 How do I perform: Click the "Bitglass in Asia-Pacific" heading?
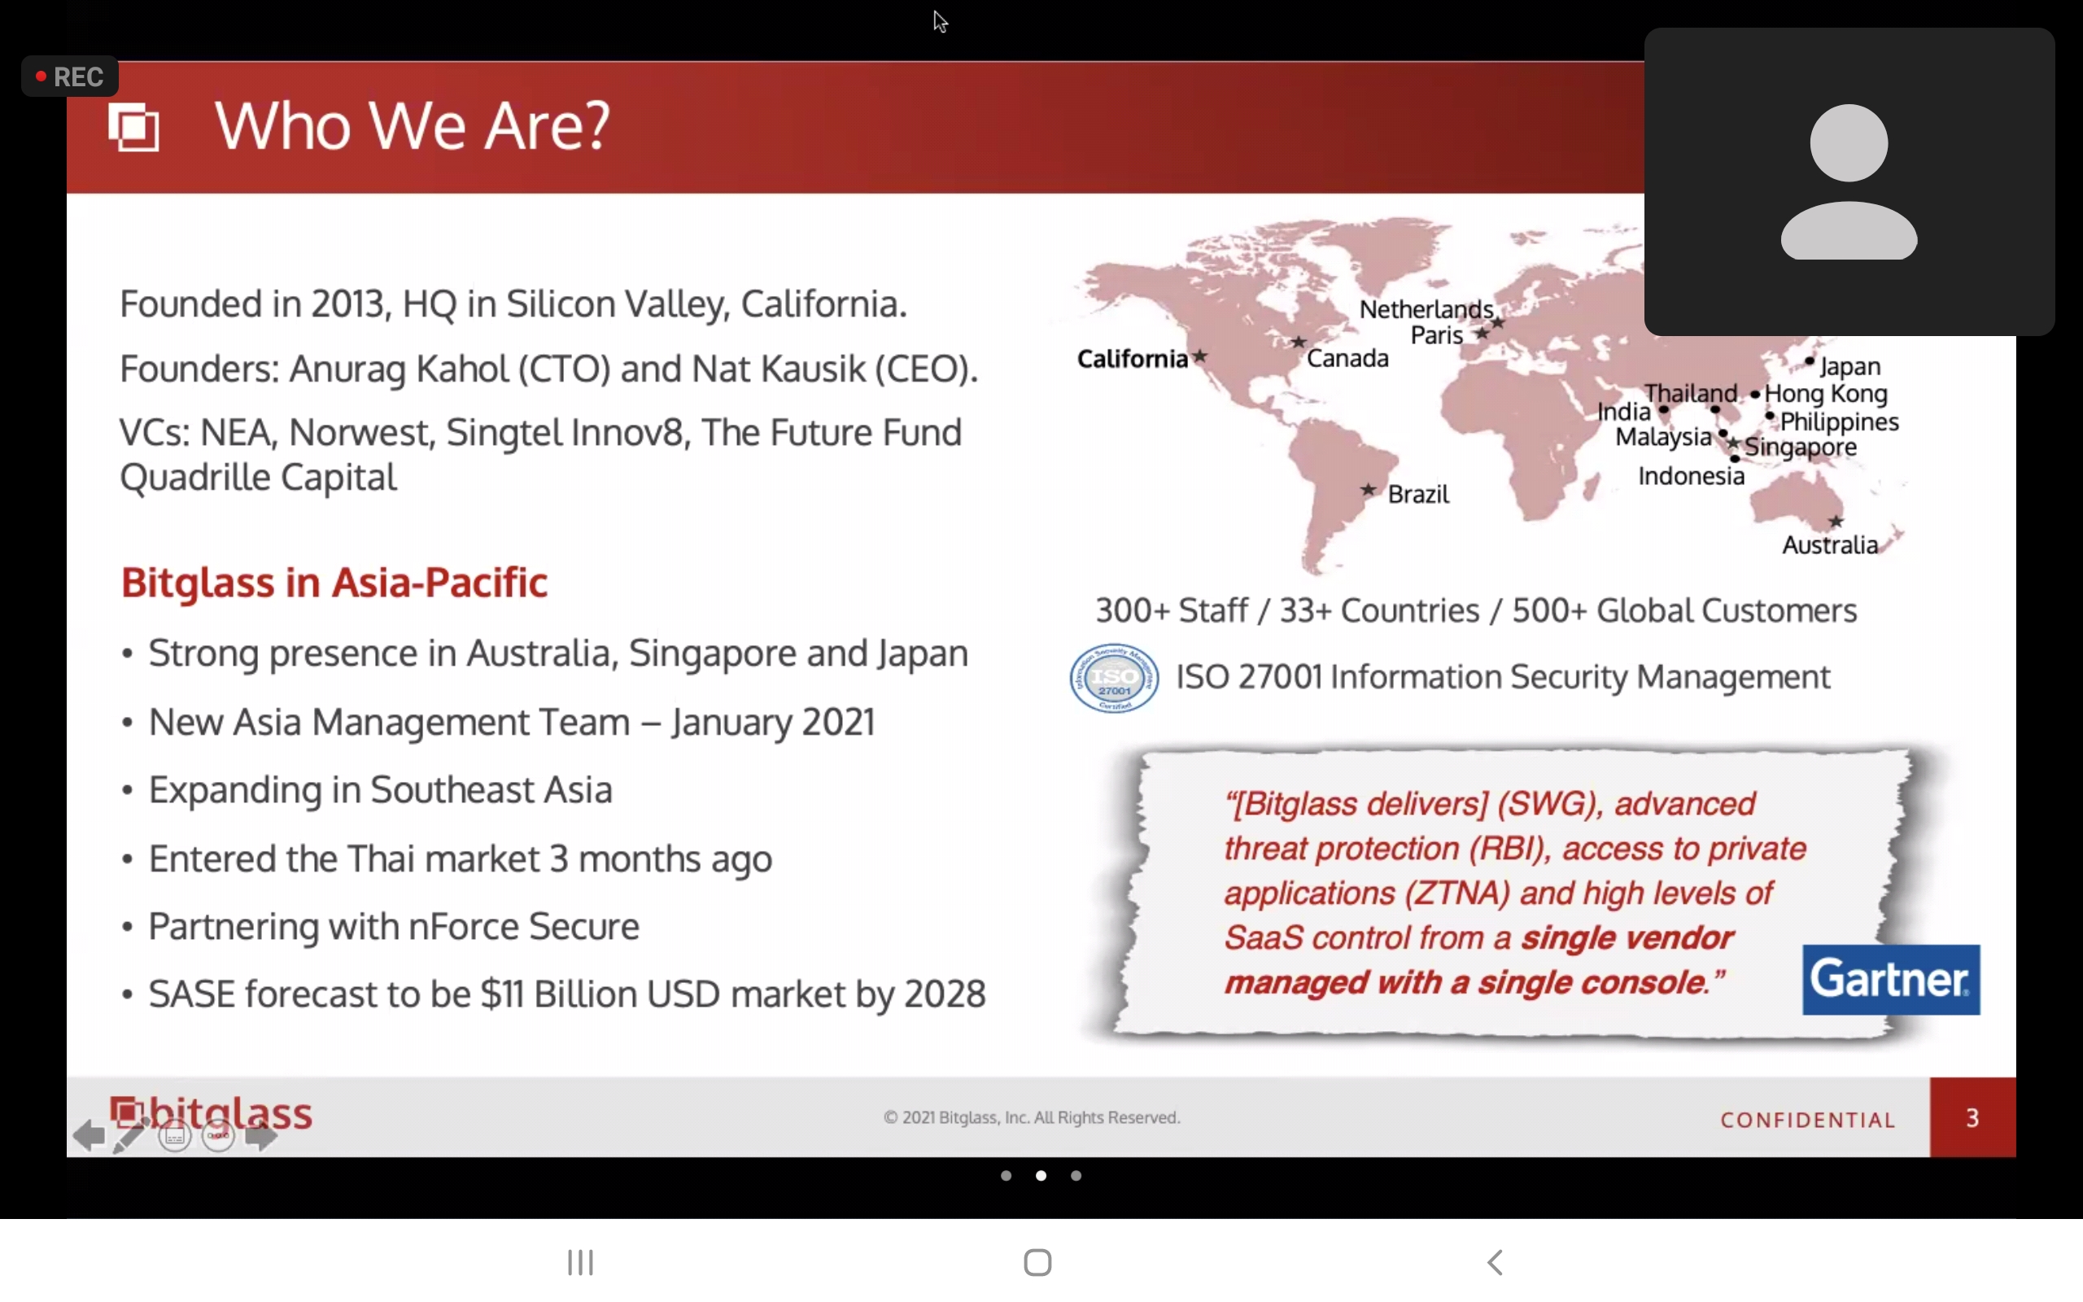click(x=334, y=582)
